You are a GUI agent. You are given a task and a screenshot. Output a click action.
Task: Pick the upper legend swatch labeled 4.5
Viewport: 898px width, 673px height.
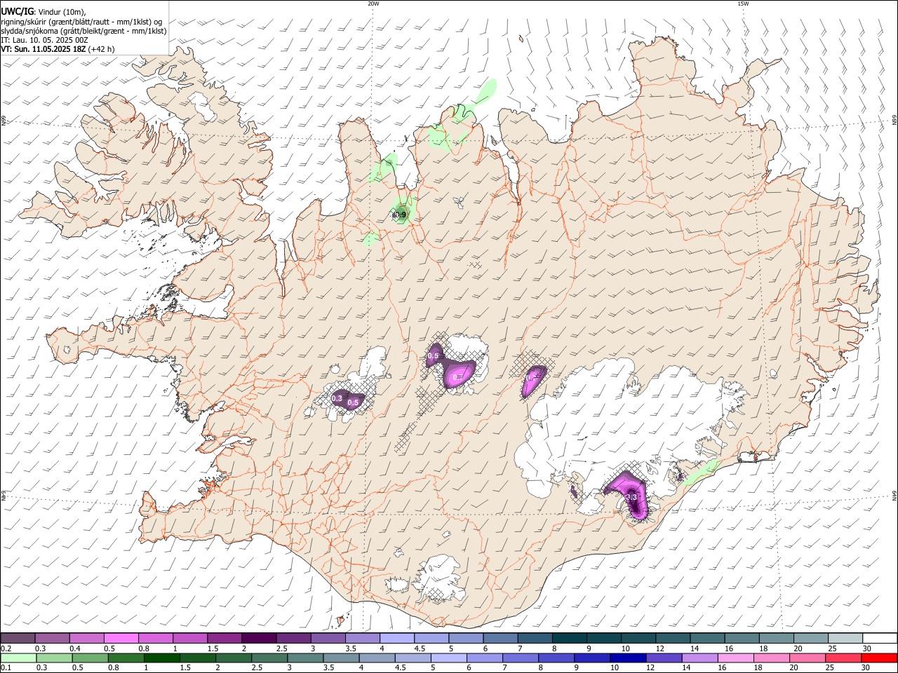[x=430, y=638]
